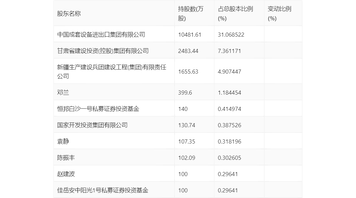The height and width of the screenshot is (198, 356).
Task: Select shareholder name 邓兰
Action: pos(63,93)
